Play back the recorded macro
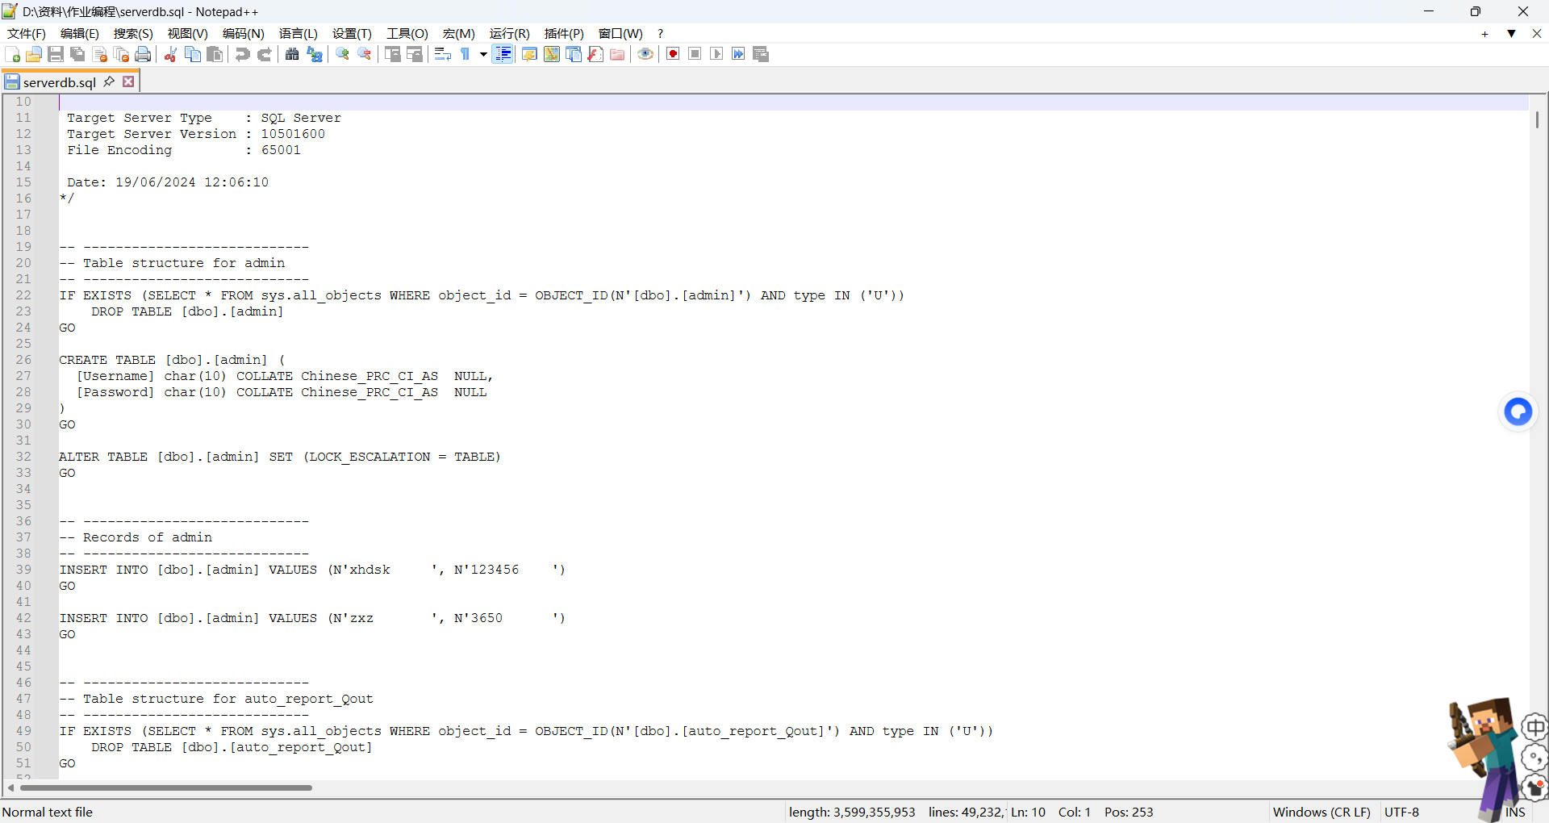1549x823 pixels. (716, 54)
